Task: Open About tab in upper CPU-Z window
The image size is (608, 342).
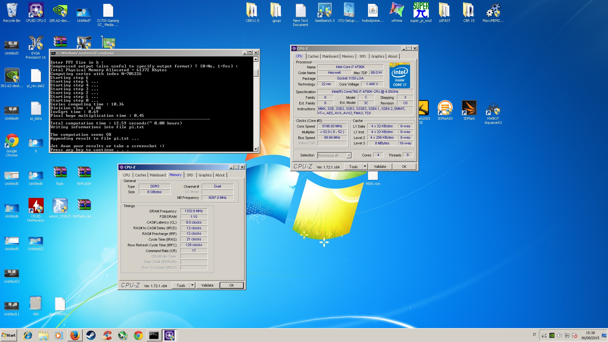Action: [x=392, y=56]
